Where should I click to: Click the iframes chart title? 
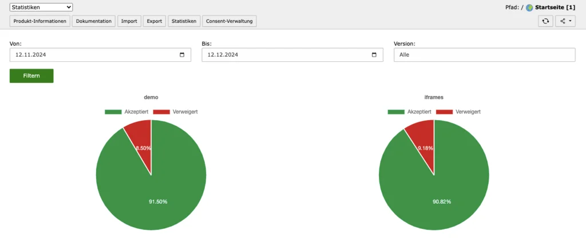tap(434, 97)
